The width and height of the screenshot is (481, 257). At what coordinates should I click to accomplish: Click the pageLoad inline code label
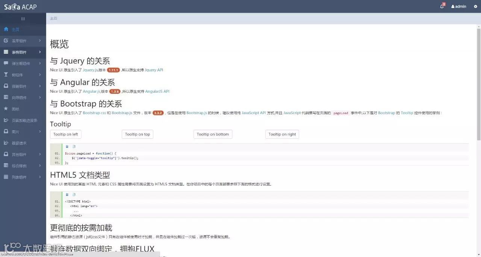[341, 113]
